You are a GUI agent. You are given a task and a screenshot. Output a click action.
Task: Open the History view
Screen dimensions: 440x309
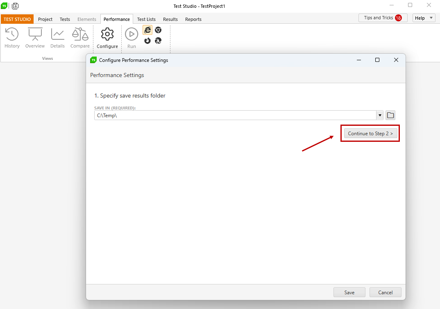click(x=12, y=34)
